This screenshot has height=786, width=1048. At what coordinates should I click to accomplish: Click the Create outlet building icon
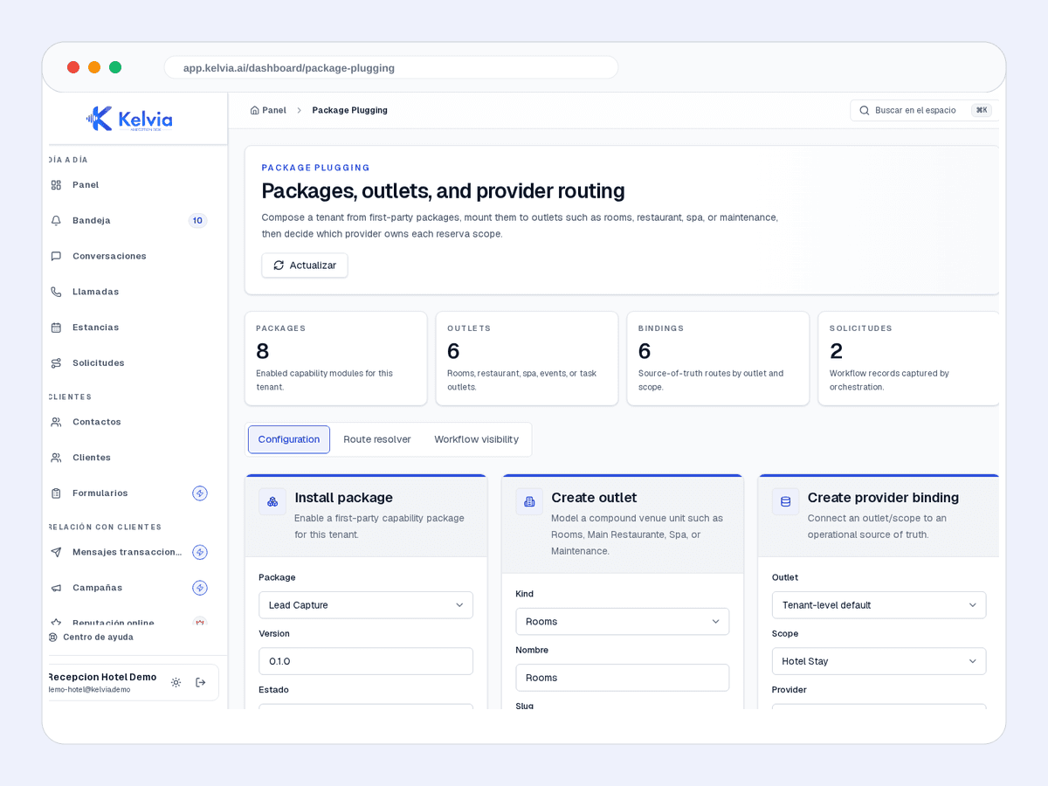pos(529,502)
